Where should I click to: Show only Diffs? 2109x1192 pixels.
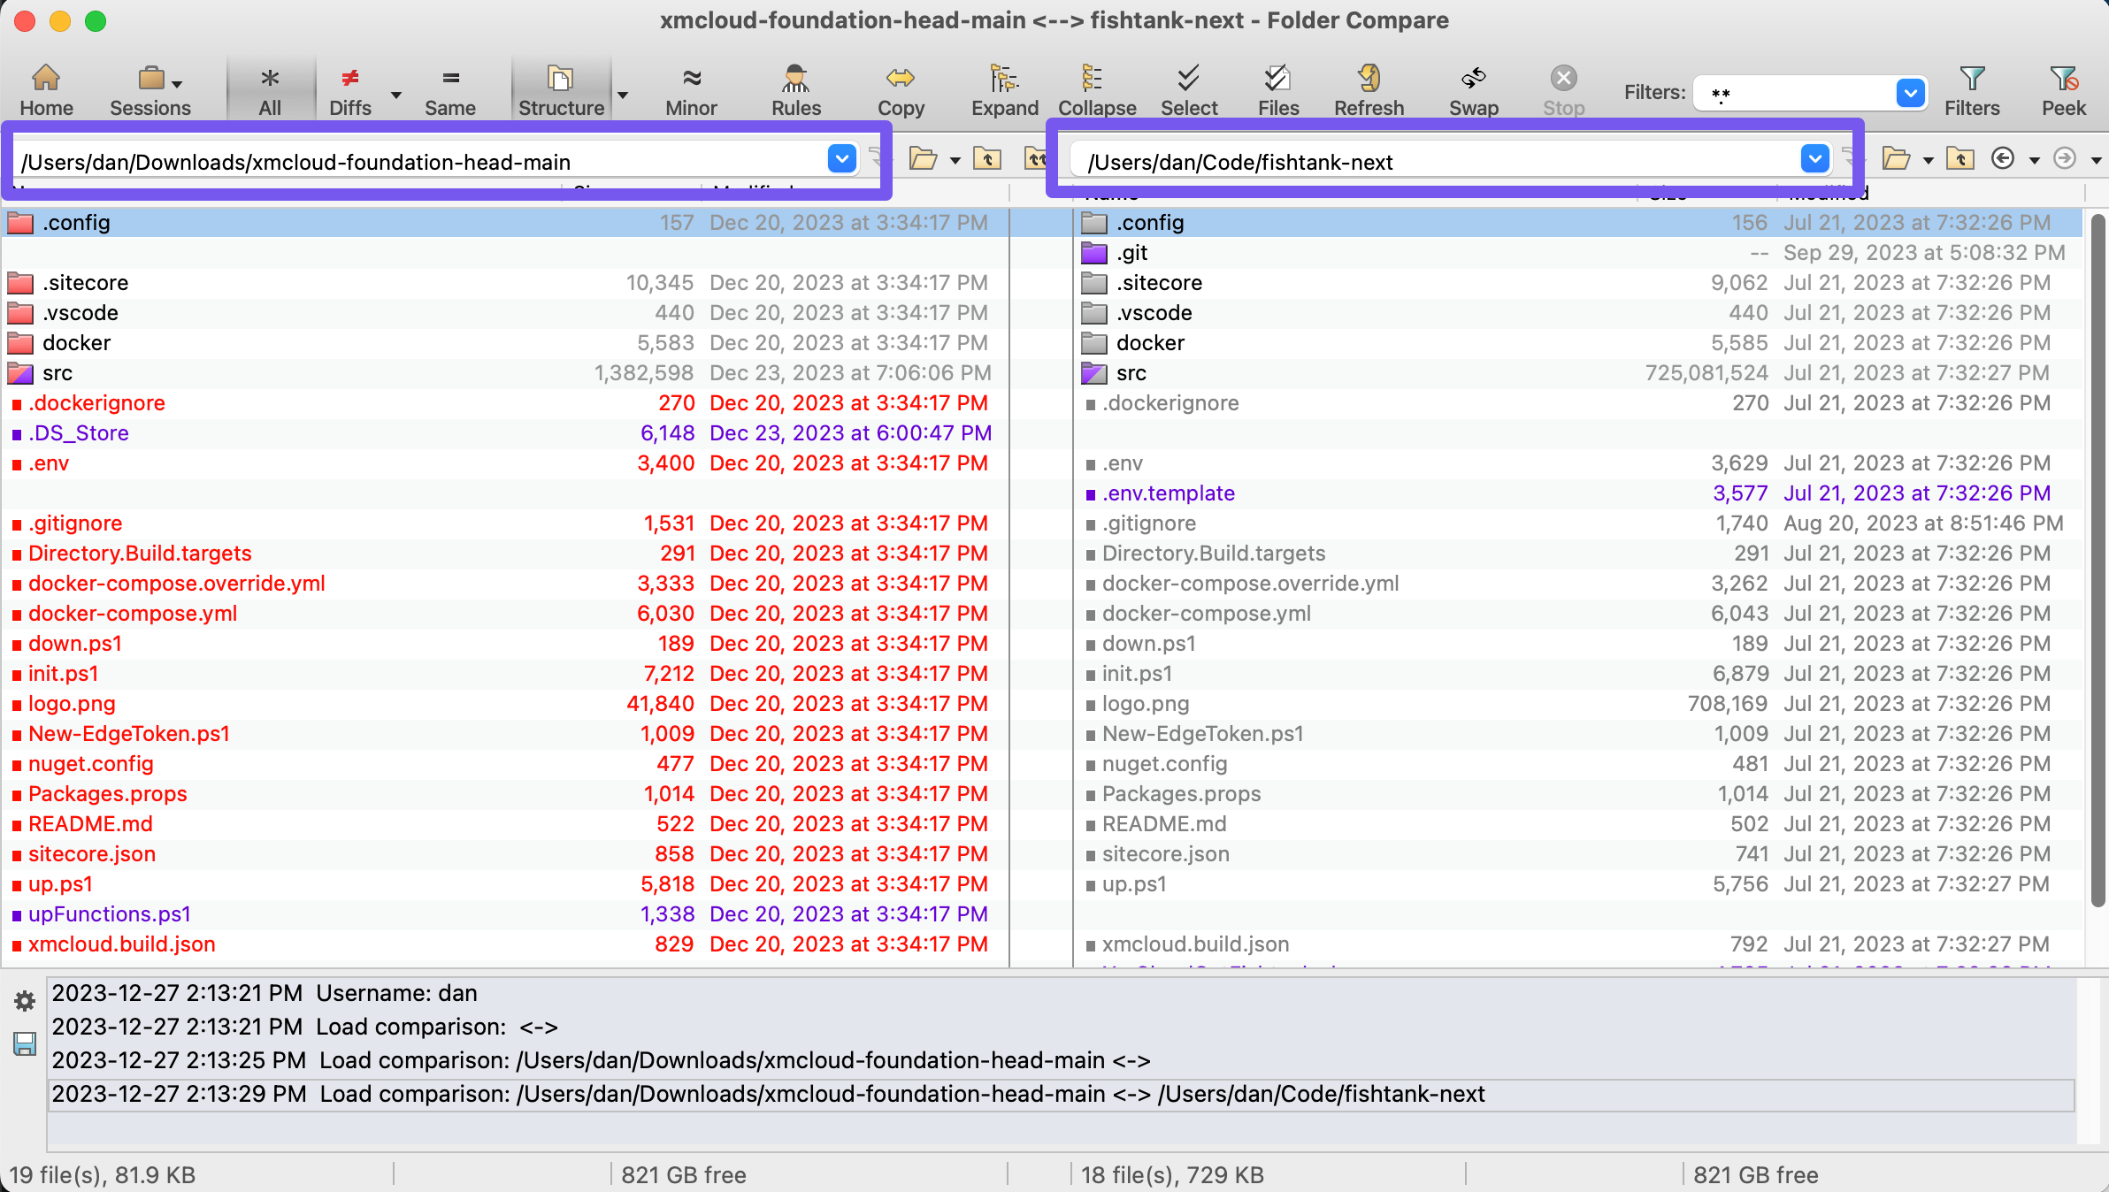350,90
